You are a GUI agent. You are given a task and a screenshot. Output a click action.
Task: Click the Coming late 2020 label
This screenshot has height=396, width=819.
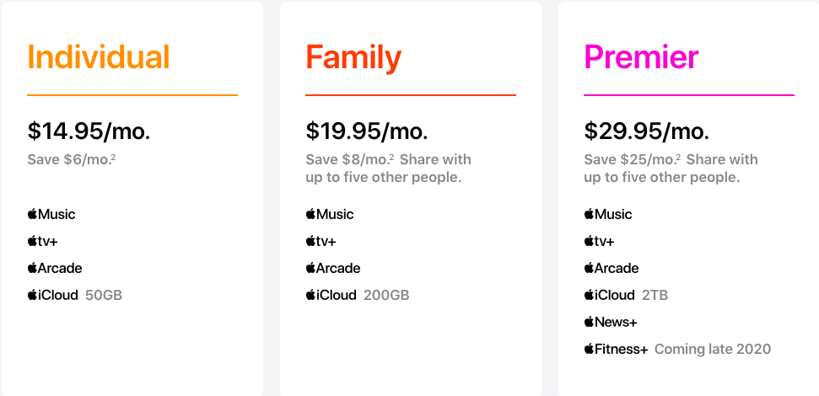click(713, 349)
